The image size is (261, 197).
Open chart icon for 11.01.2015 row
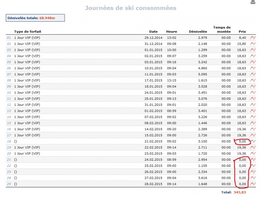[253, 74]
